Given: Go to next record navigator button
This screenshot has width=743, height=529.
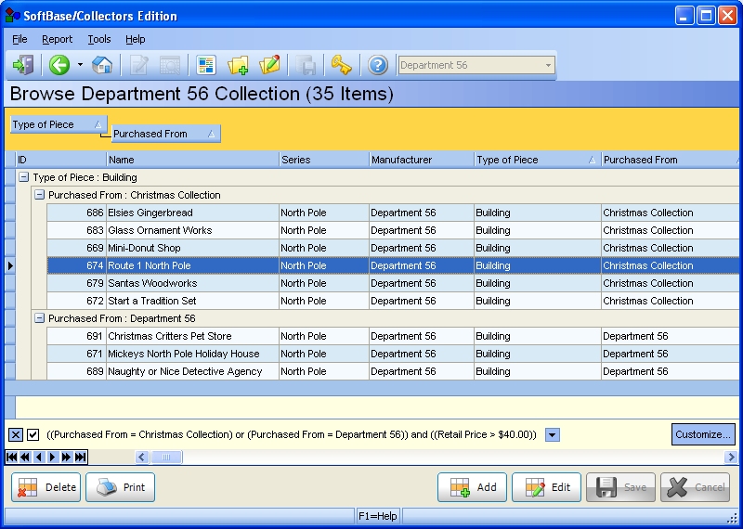Looking at the screenshot, I should [53, 457].
